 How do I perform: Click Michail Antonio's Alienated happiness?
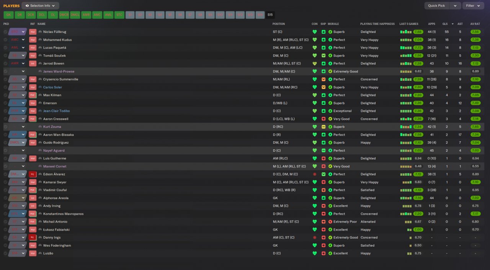point(368,222)
